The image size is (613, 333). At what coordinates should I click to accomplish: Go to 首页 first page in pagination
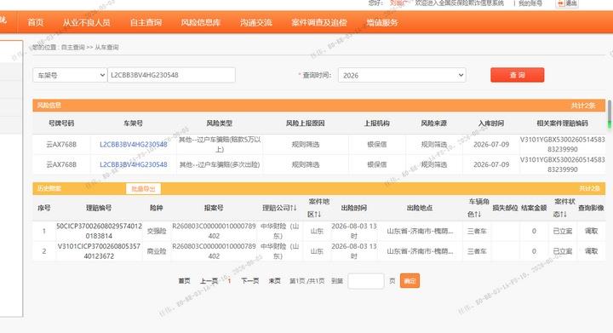184,281
